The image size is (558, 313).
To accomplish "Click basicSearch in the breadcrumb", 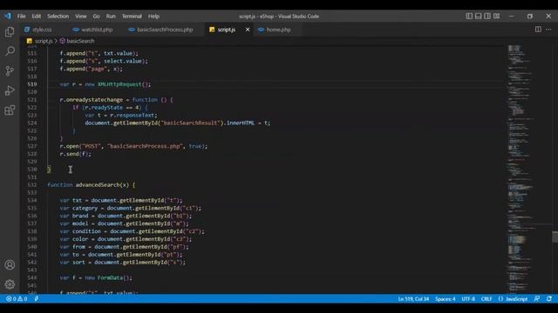I will click(x=80, y=41).
